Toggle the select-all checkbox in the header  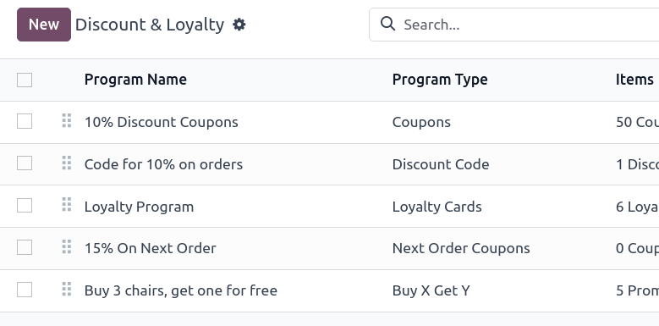(x=25, y=80)
